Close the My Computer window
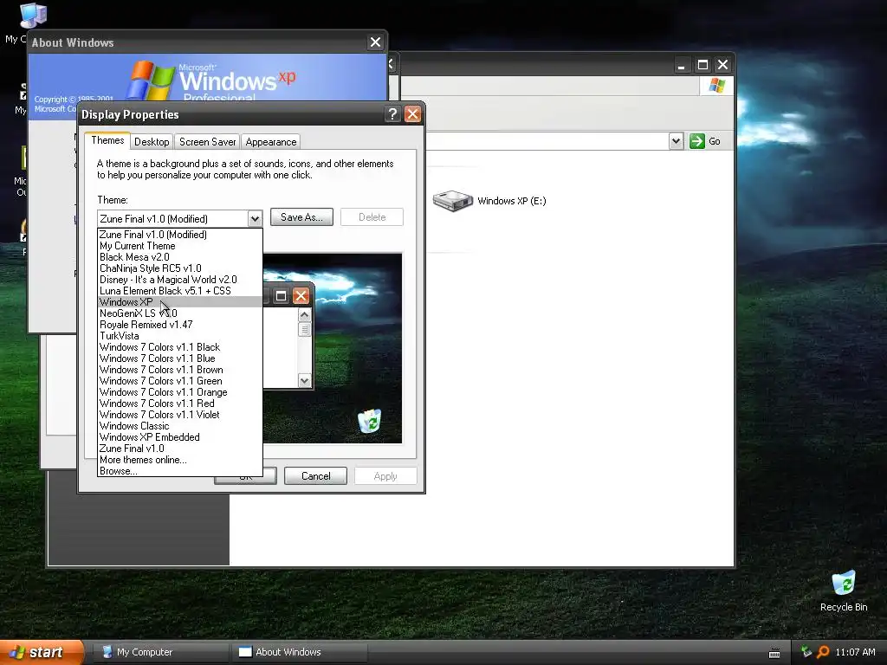Screen dimensions: 887x665 [x=723, y=65]
